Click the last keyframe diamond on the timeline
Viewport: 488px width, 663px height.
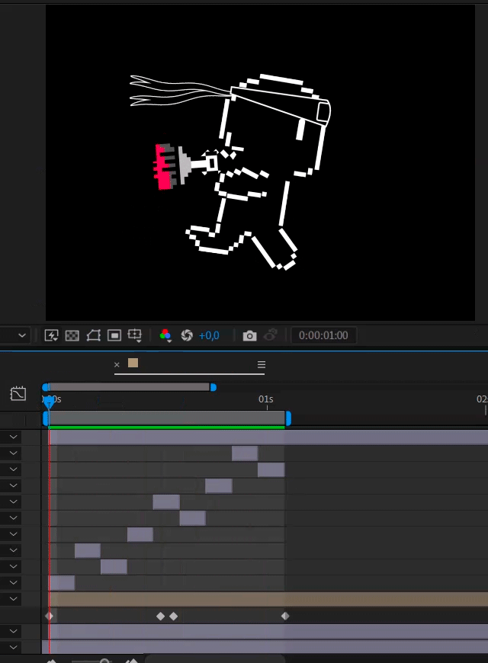pos(285,616)
